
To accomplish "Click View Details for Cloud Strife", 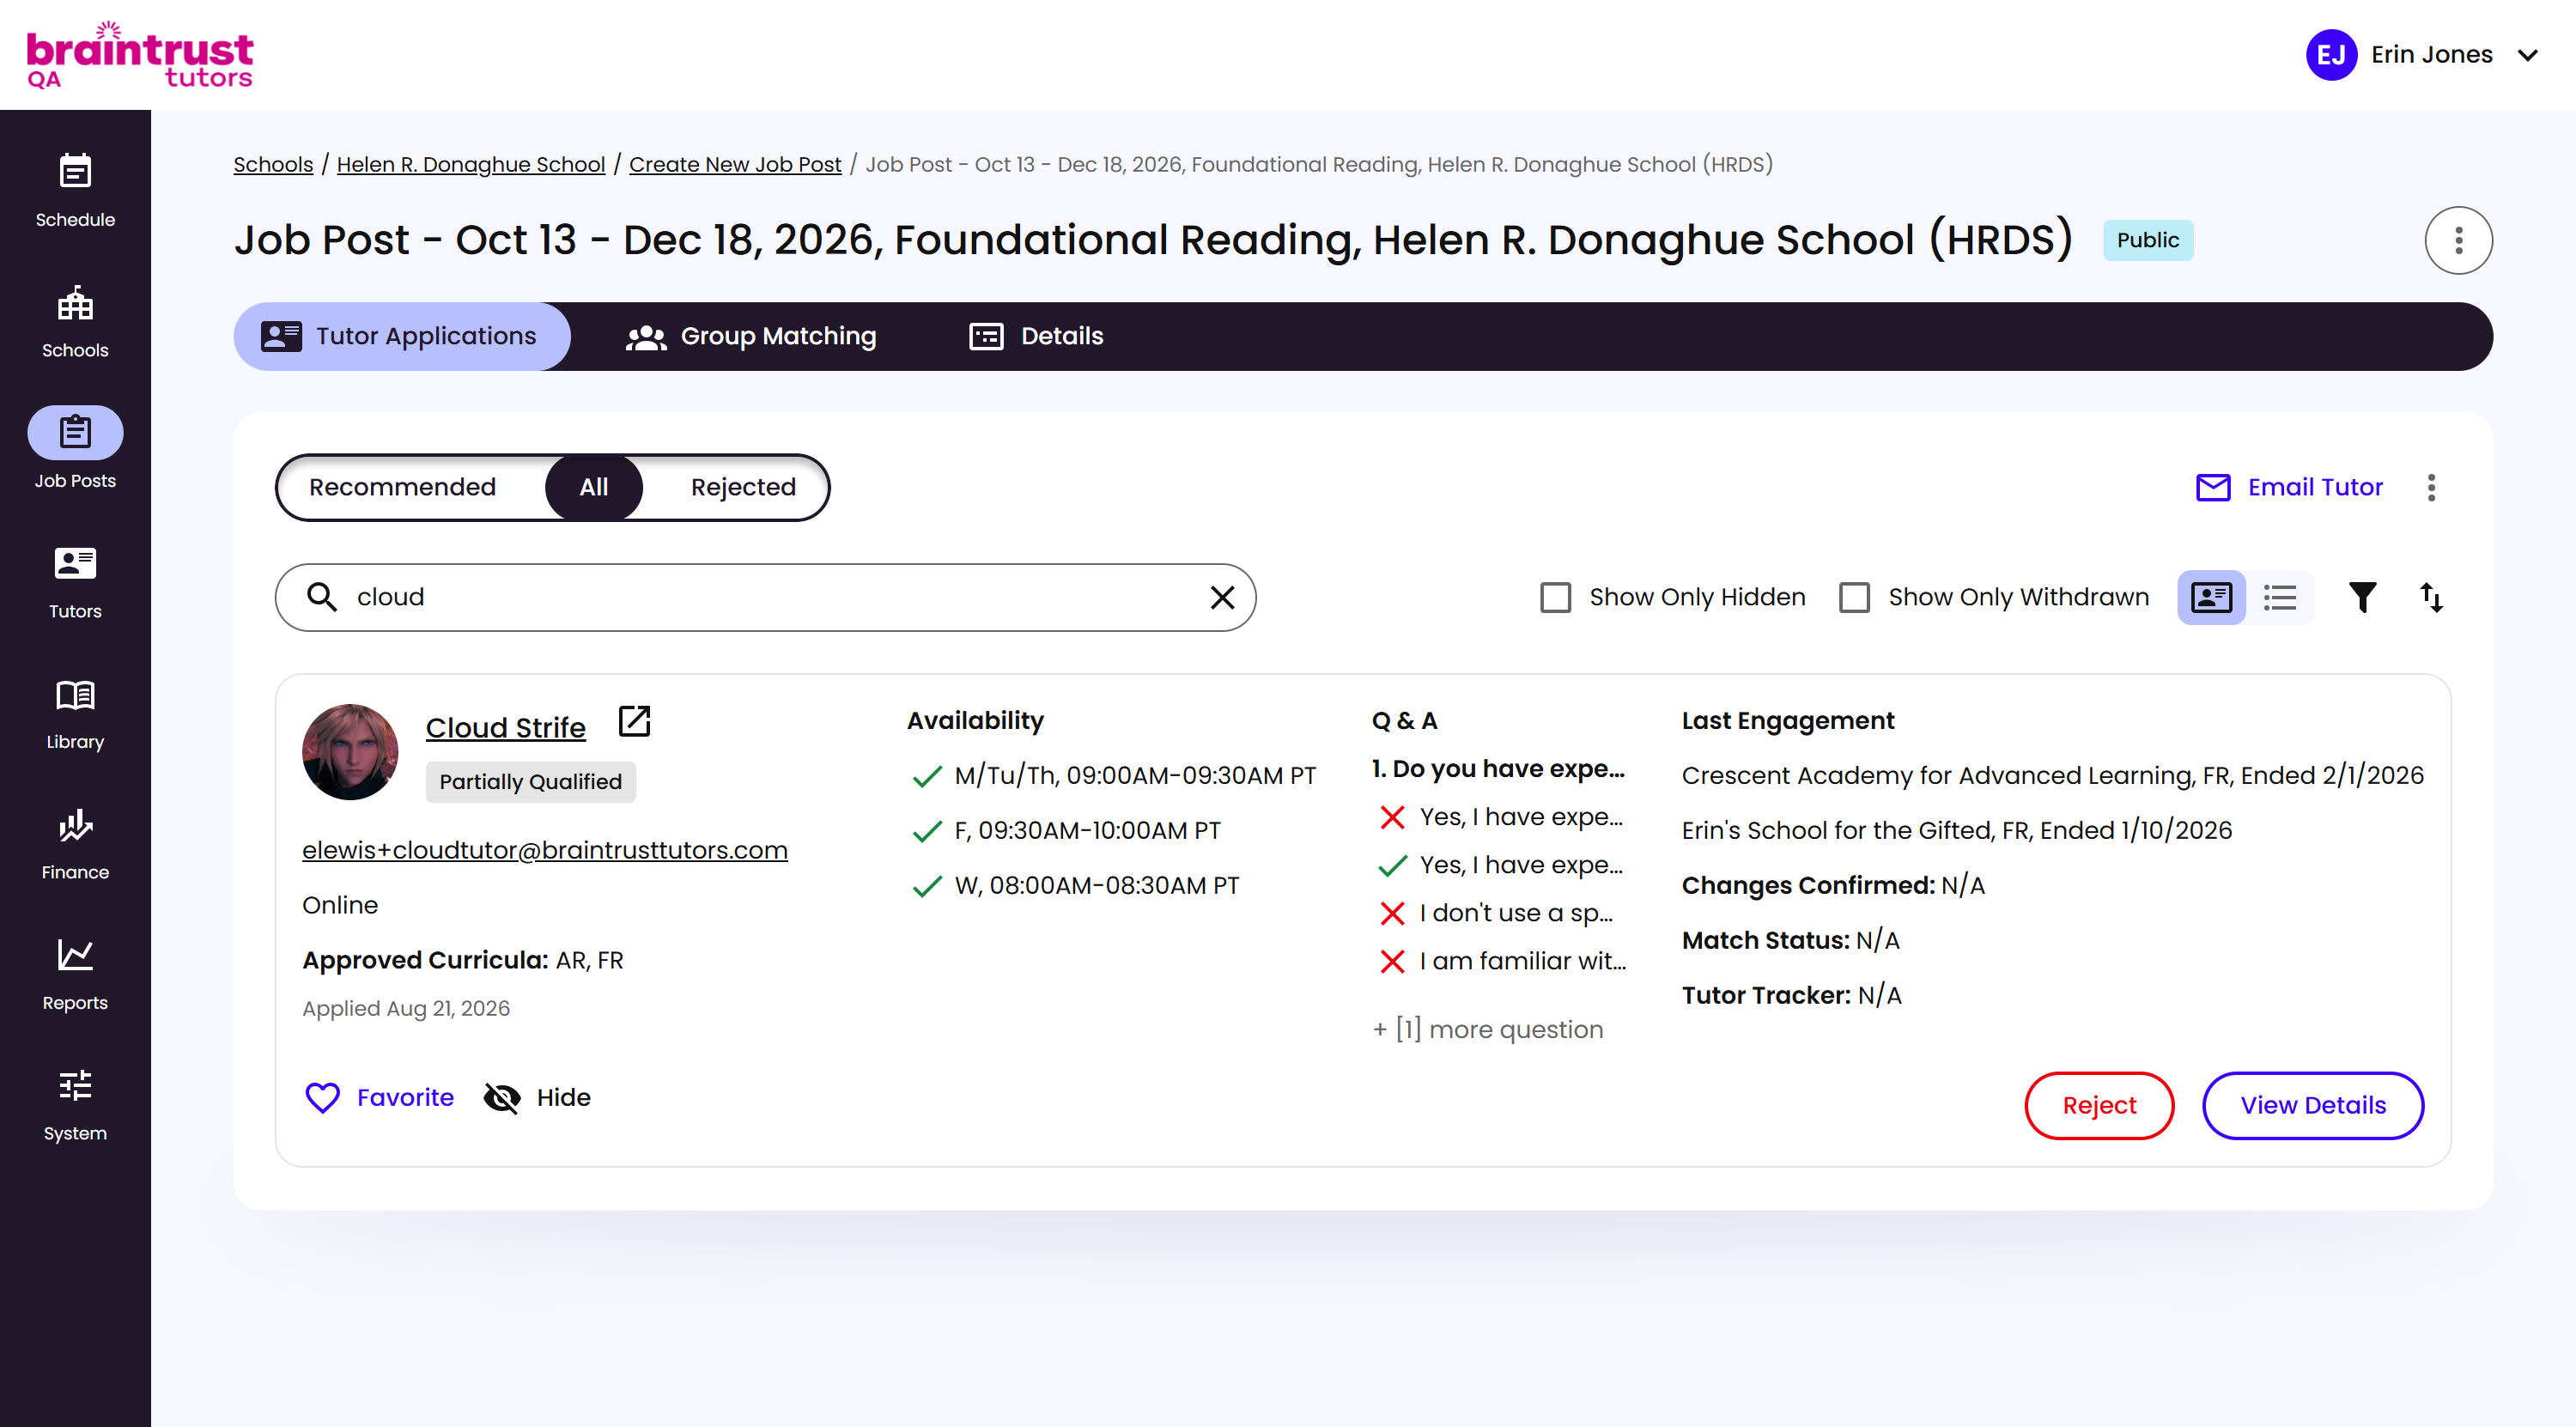I will (2313, 1105).
